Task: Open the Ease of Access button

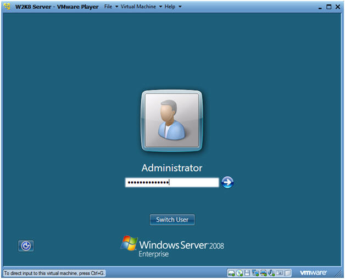Action: (x=26, y=246)
